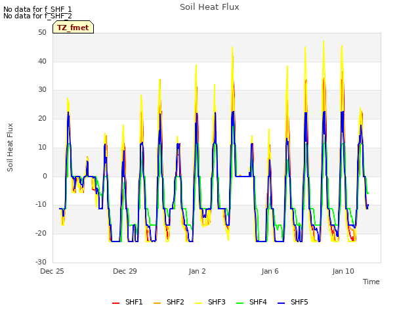420x315 pixels.
Task: Toggle the SHF1 series in the legend
Action: coord(127,302)
